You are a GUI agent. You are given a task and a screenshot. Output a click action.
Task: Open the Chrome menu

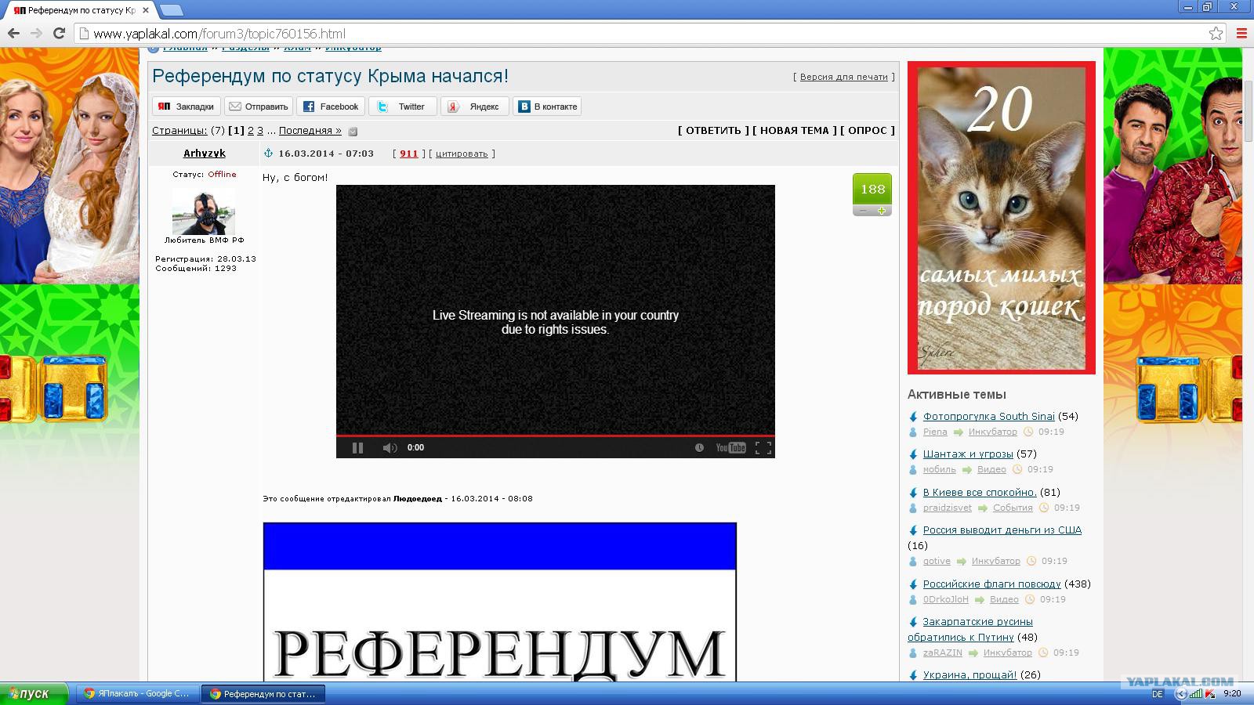[x=1241, y=33]
